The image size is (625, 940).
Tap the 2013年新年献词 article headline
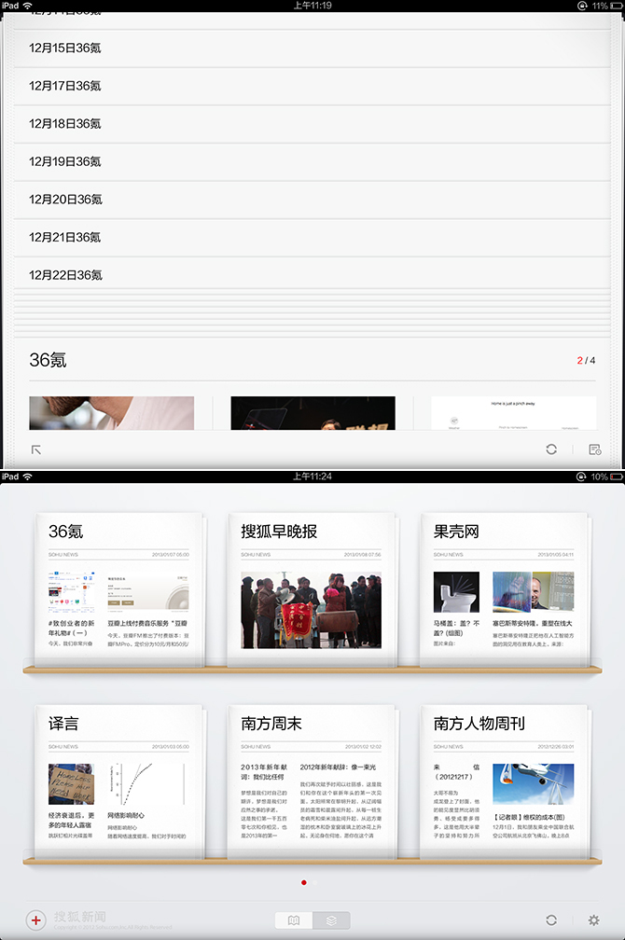click(x=264, y=771)
